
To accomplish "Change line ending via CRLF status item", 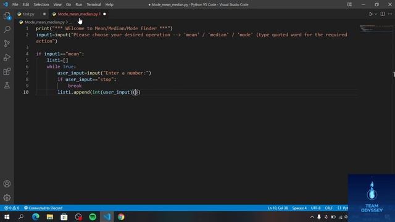I will (x=329, y=208).
